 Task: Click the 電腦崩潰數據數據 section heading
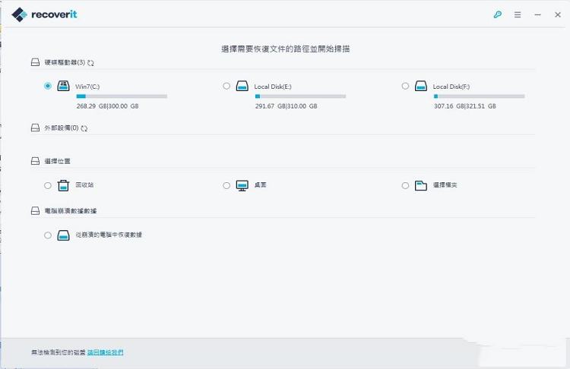71,210
